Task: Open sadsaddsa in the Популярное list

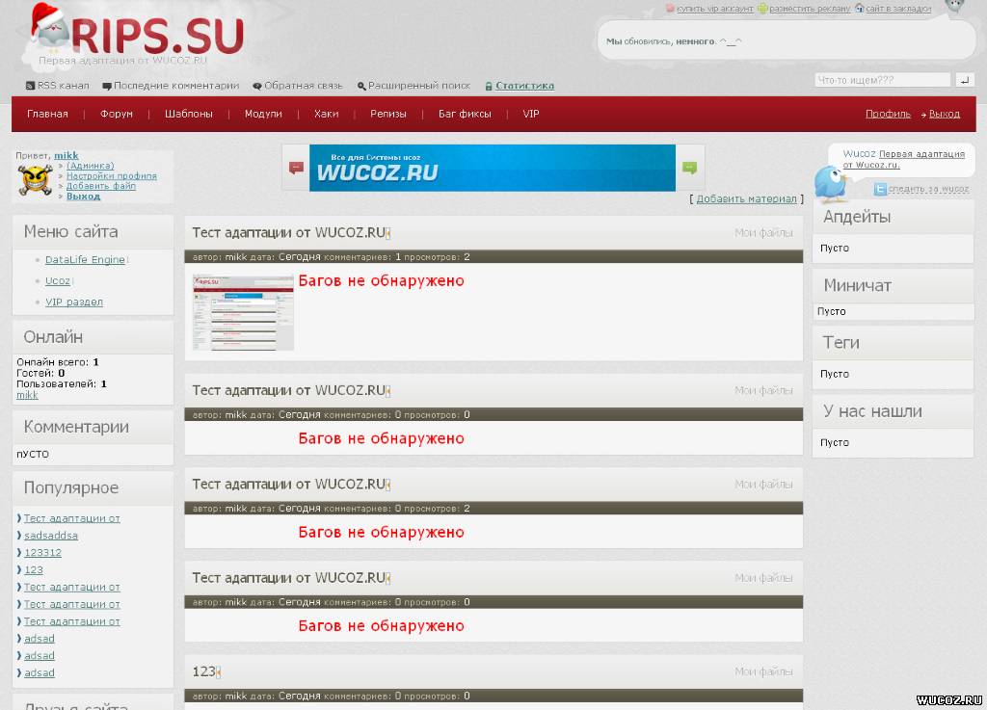Action: point(51,536)
